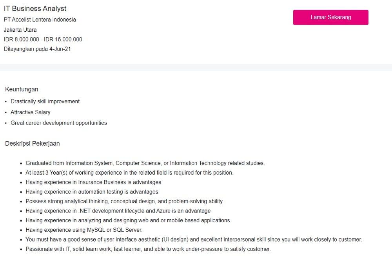392x256 pixels.
Task: Open PT Accelist Lentera Indonesia company link
Action: pos(40,20)
